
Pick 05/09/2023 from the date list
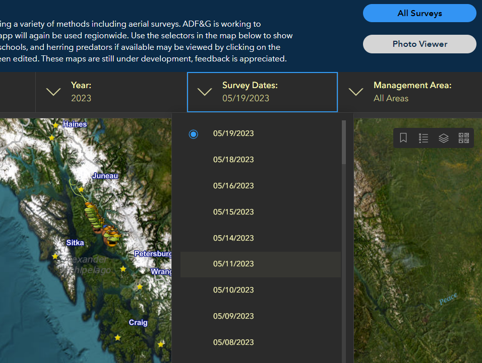pyautogui.click(x=233, y=316)
